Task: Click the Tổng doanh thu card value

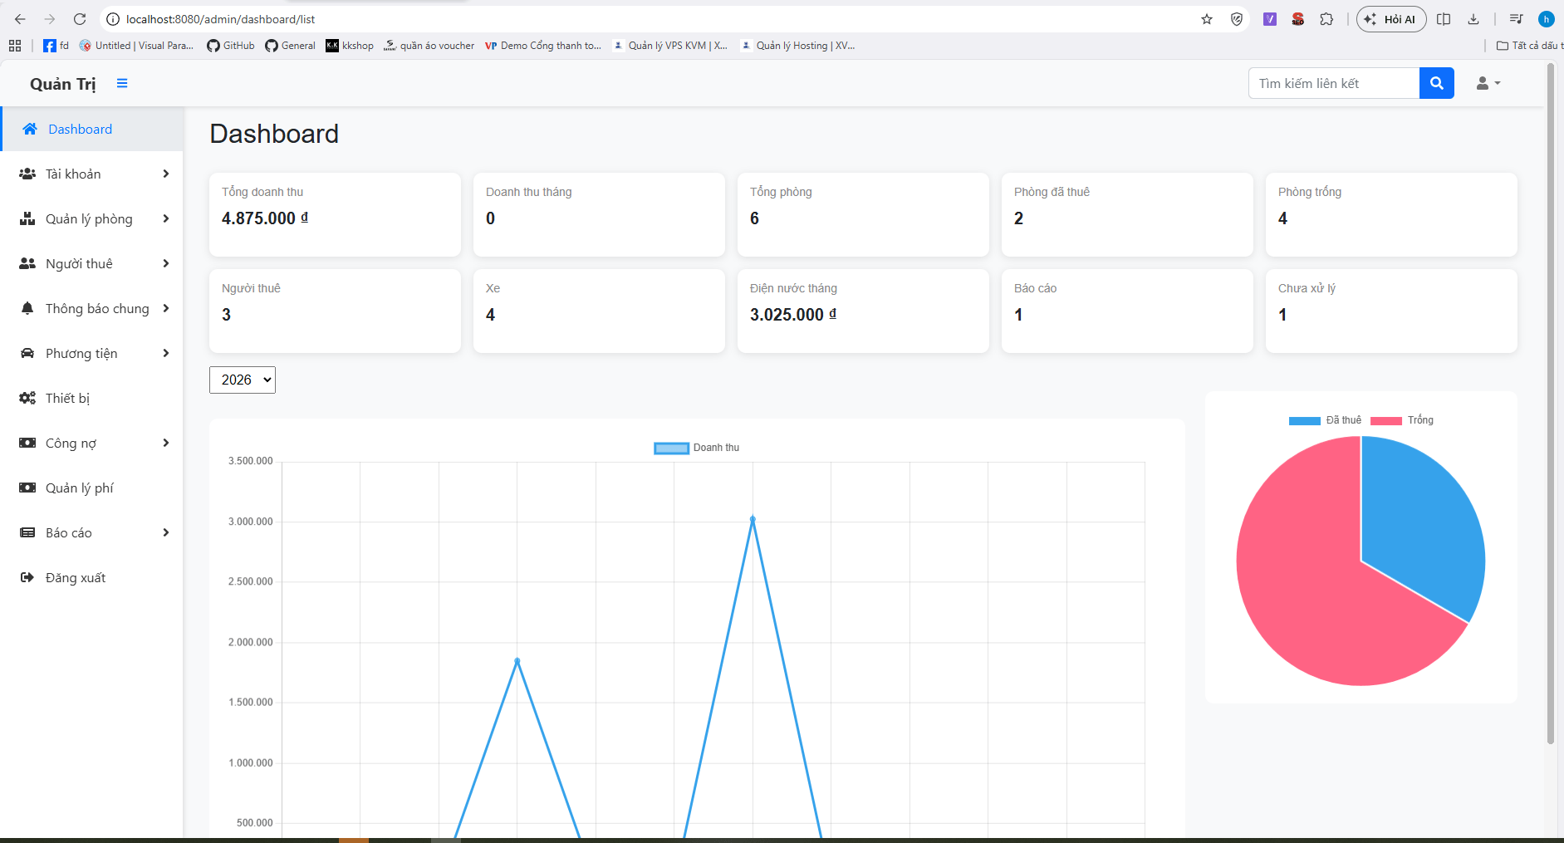Action: [265, 218]
